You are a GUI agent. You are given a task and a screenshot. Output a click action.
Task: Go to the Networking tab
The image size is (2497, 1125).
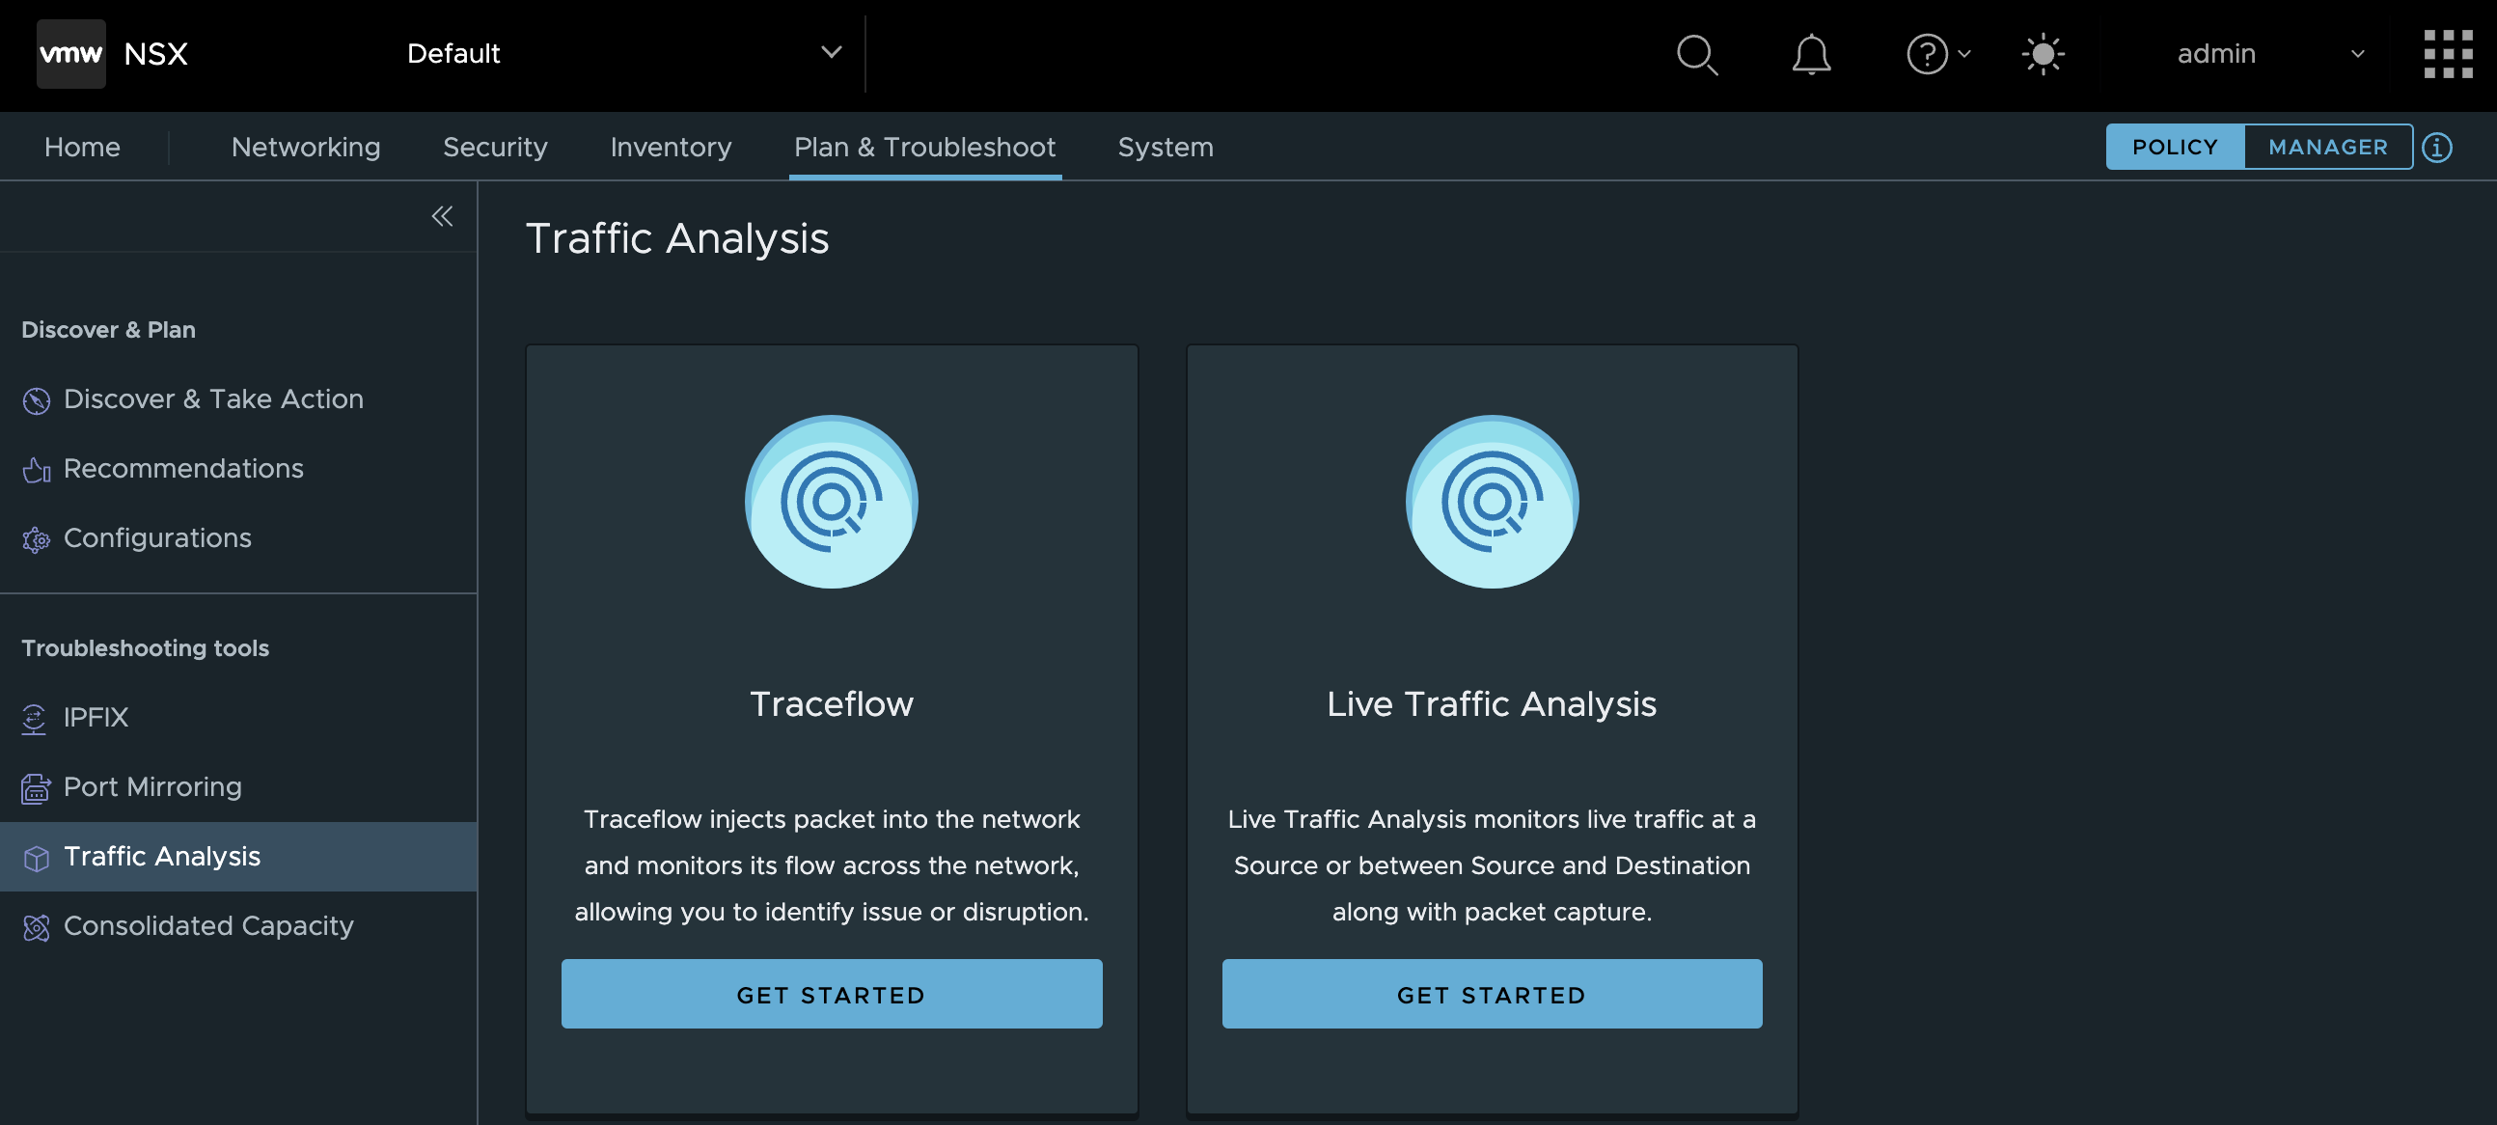[305, 148]
